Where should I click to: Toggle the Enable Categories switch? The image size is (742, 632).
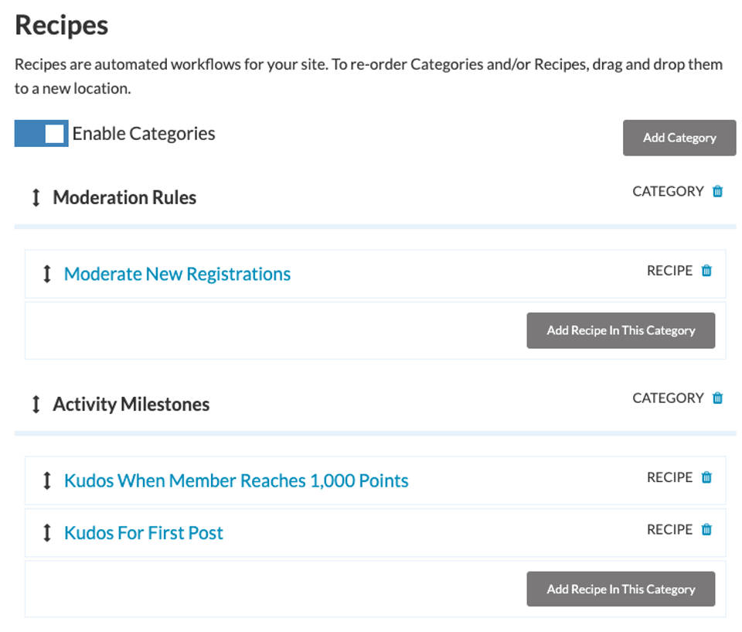(x=42, y=133)
